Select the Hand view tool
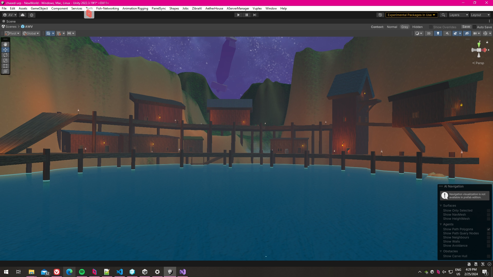The height and width of the screenshot is (277, 493). 5,44
